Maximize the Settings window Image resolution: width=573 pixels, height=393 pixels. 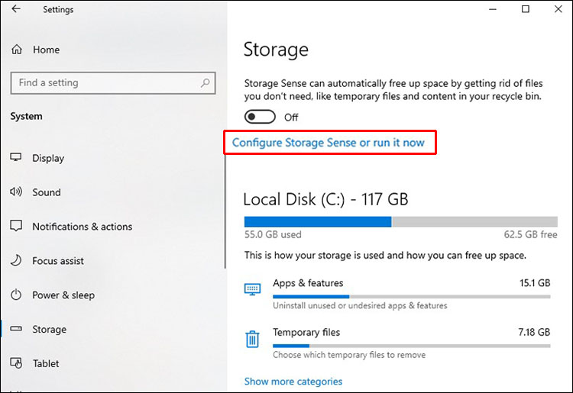click(526, 9)
